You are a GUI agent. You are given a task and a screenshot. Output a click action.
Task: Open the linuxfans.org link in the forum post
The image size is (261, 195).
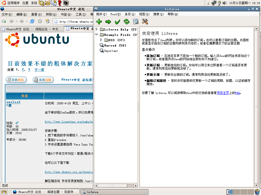point(69,122)
